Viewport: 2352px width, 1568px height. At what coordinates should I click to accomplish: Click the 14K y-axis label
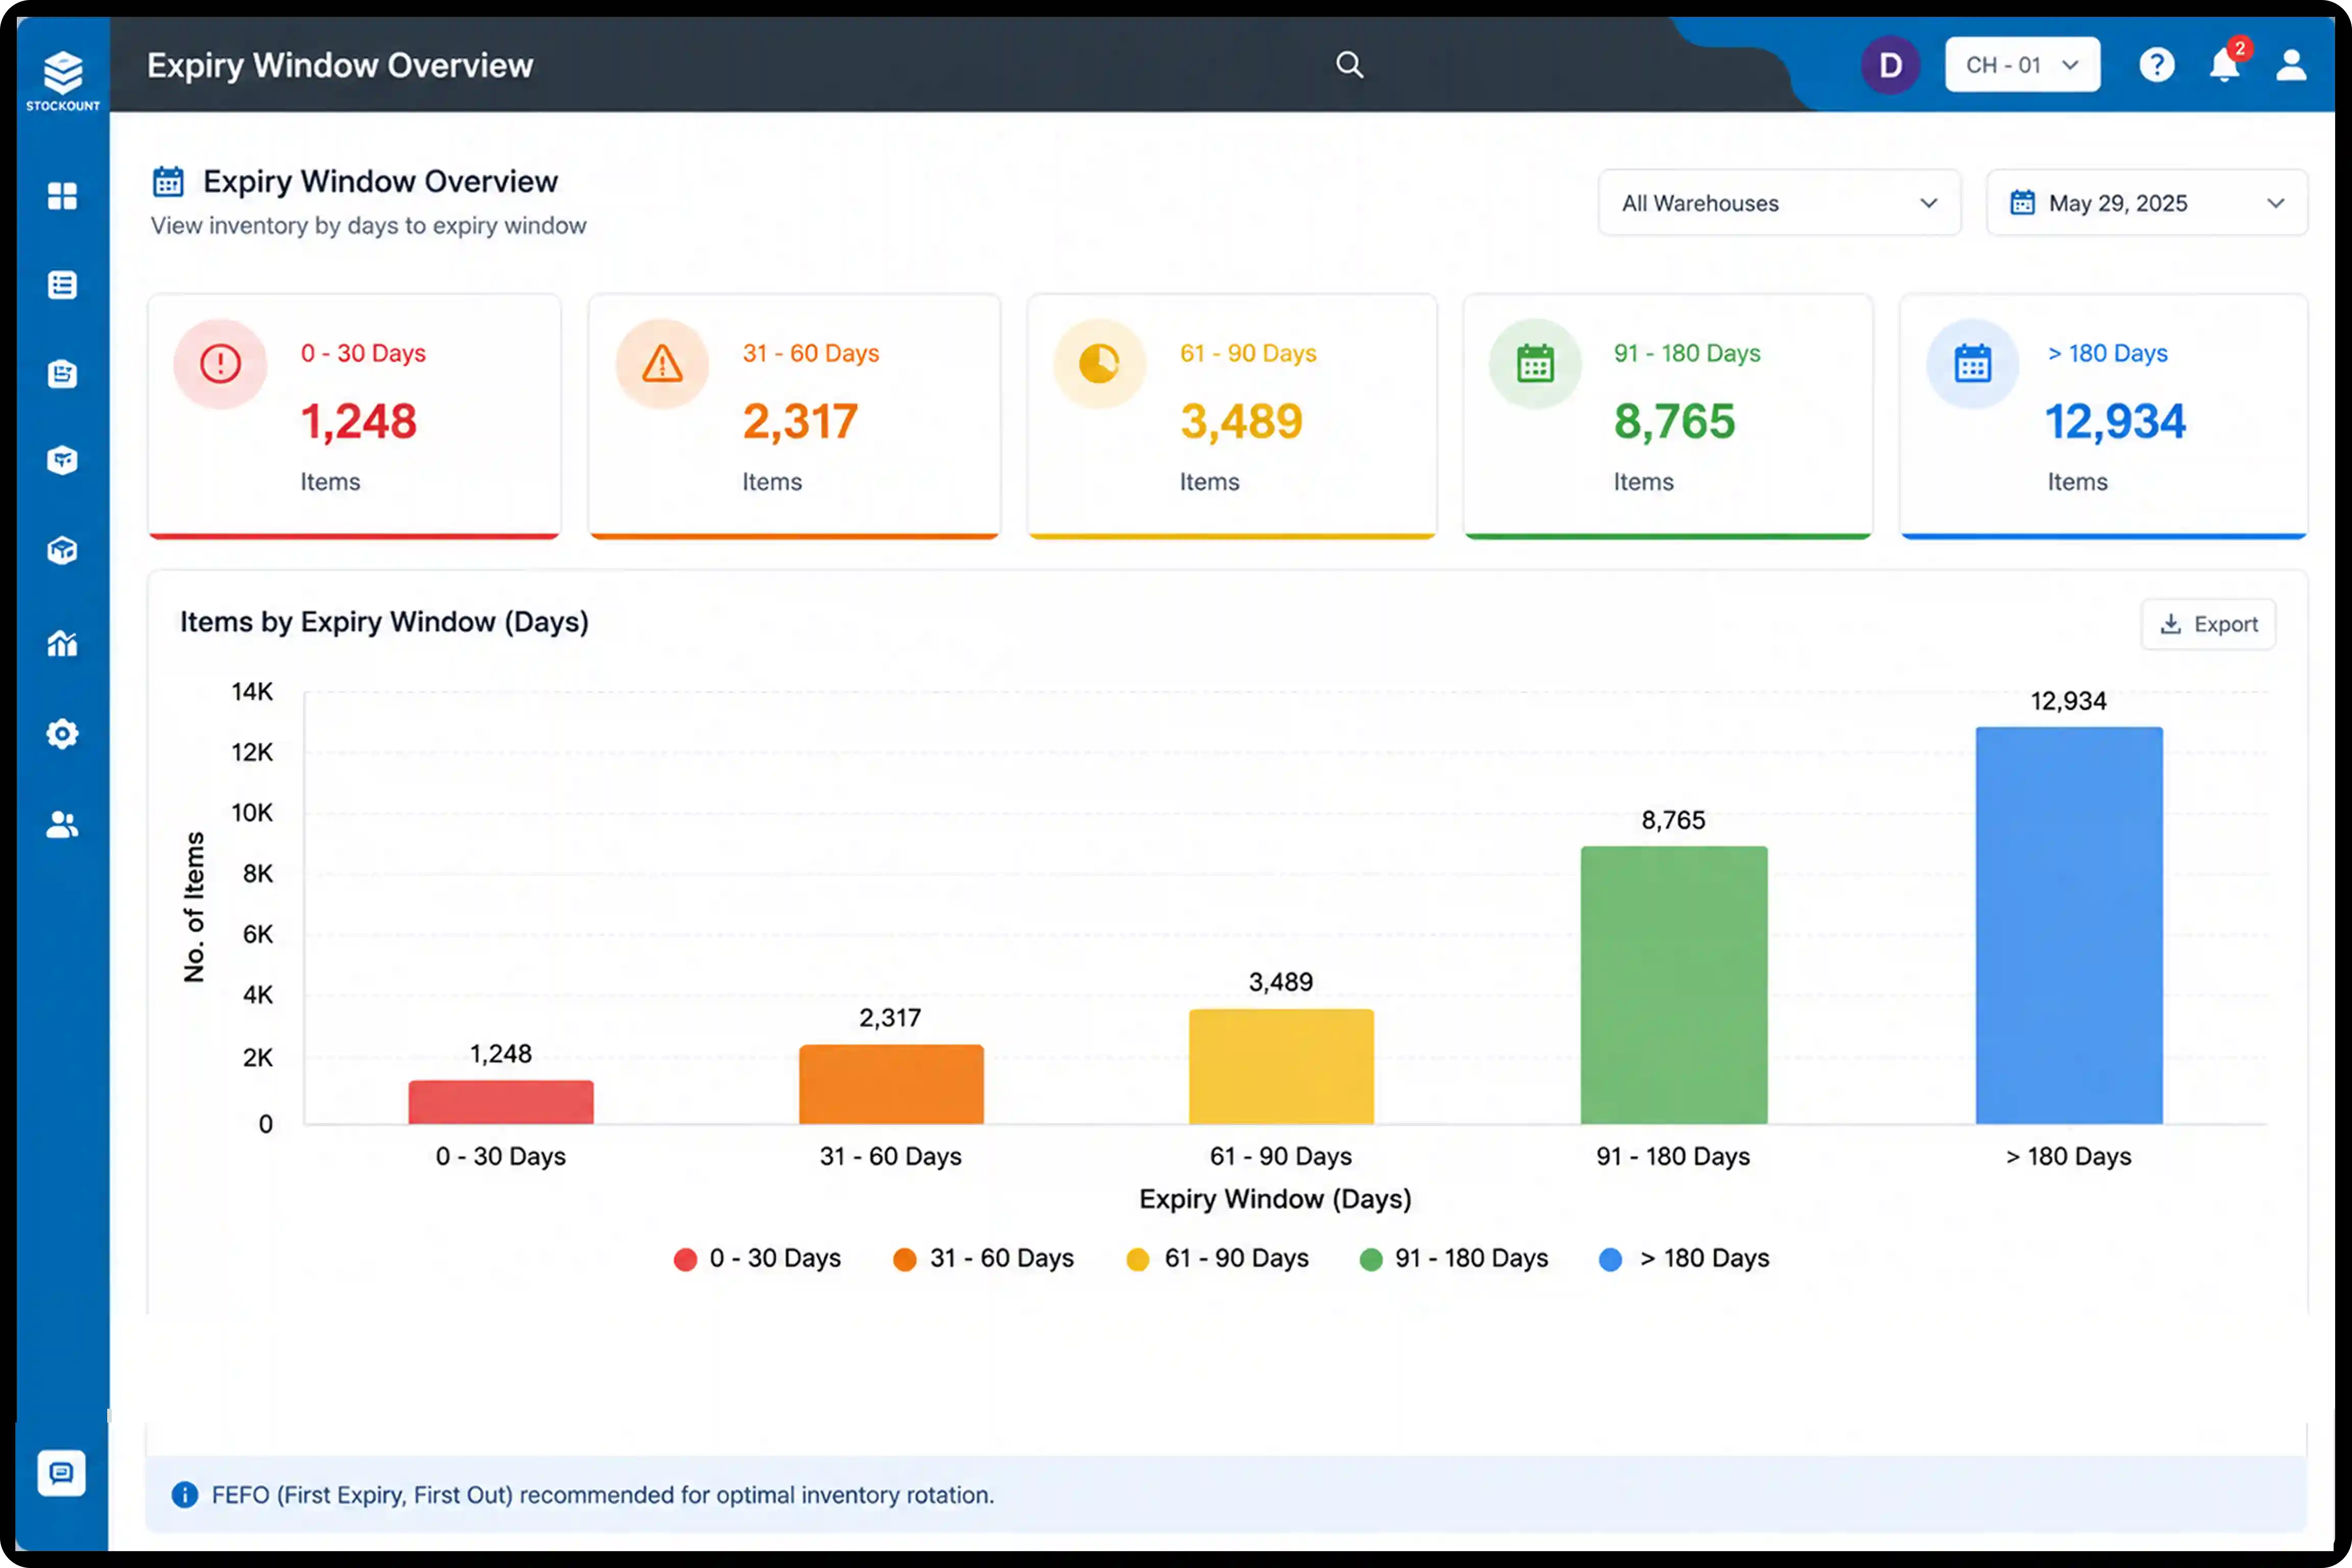(x=252, y=692)
